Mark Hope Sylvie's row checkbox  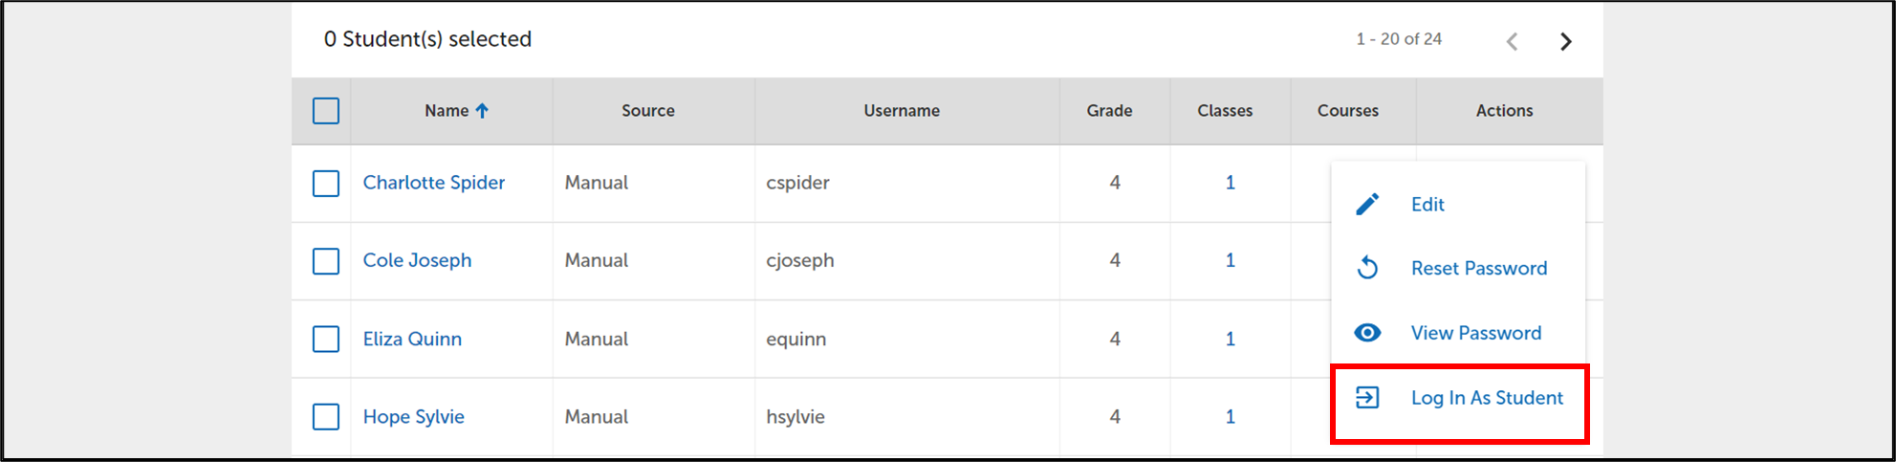326,417
